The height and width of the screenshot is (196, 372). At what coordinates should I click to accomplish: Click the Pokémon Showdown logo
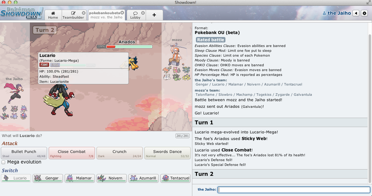pos(22,13)
